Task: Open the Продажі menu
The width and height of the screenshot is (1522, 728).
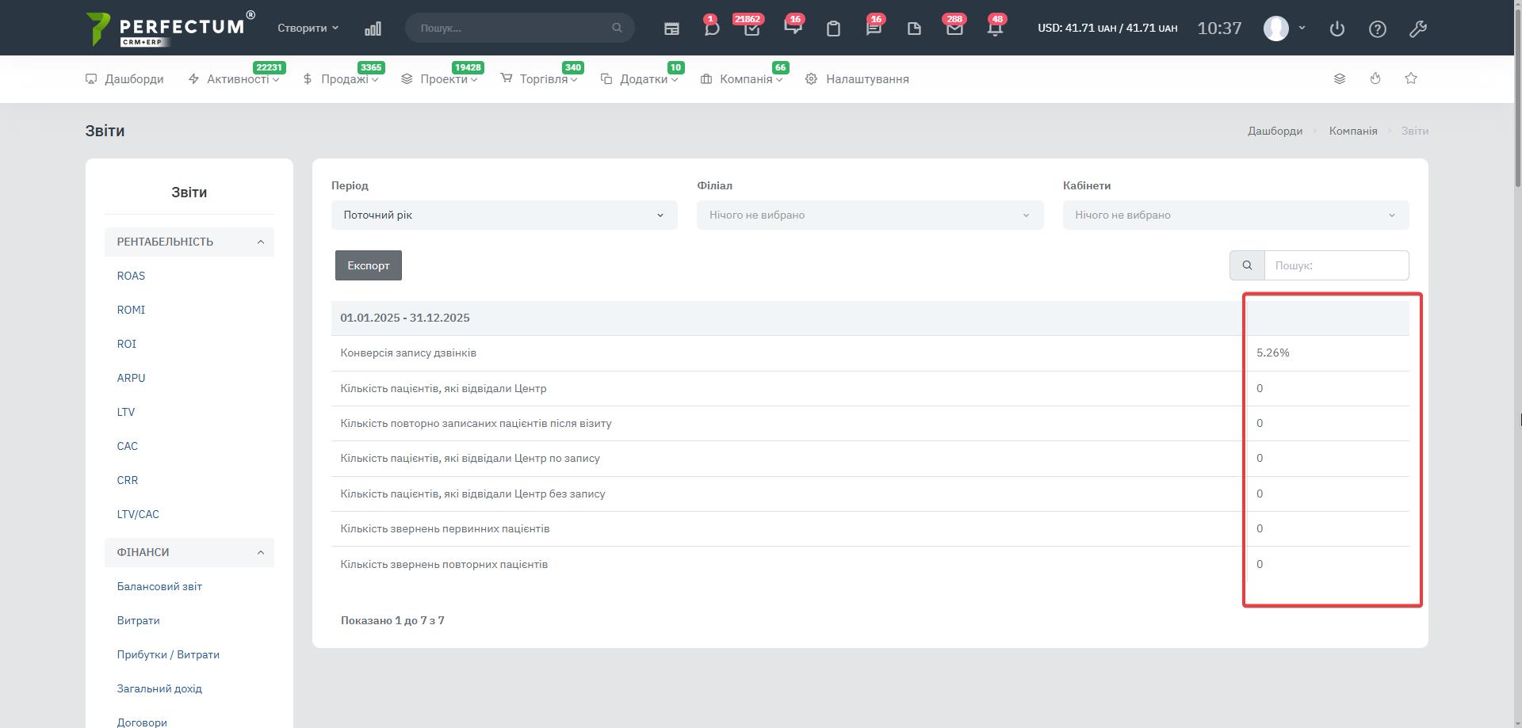Action: (x=341, y=79)
